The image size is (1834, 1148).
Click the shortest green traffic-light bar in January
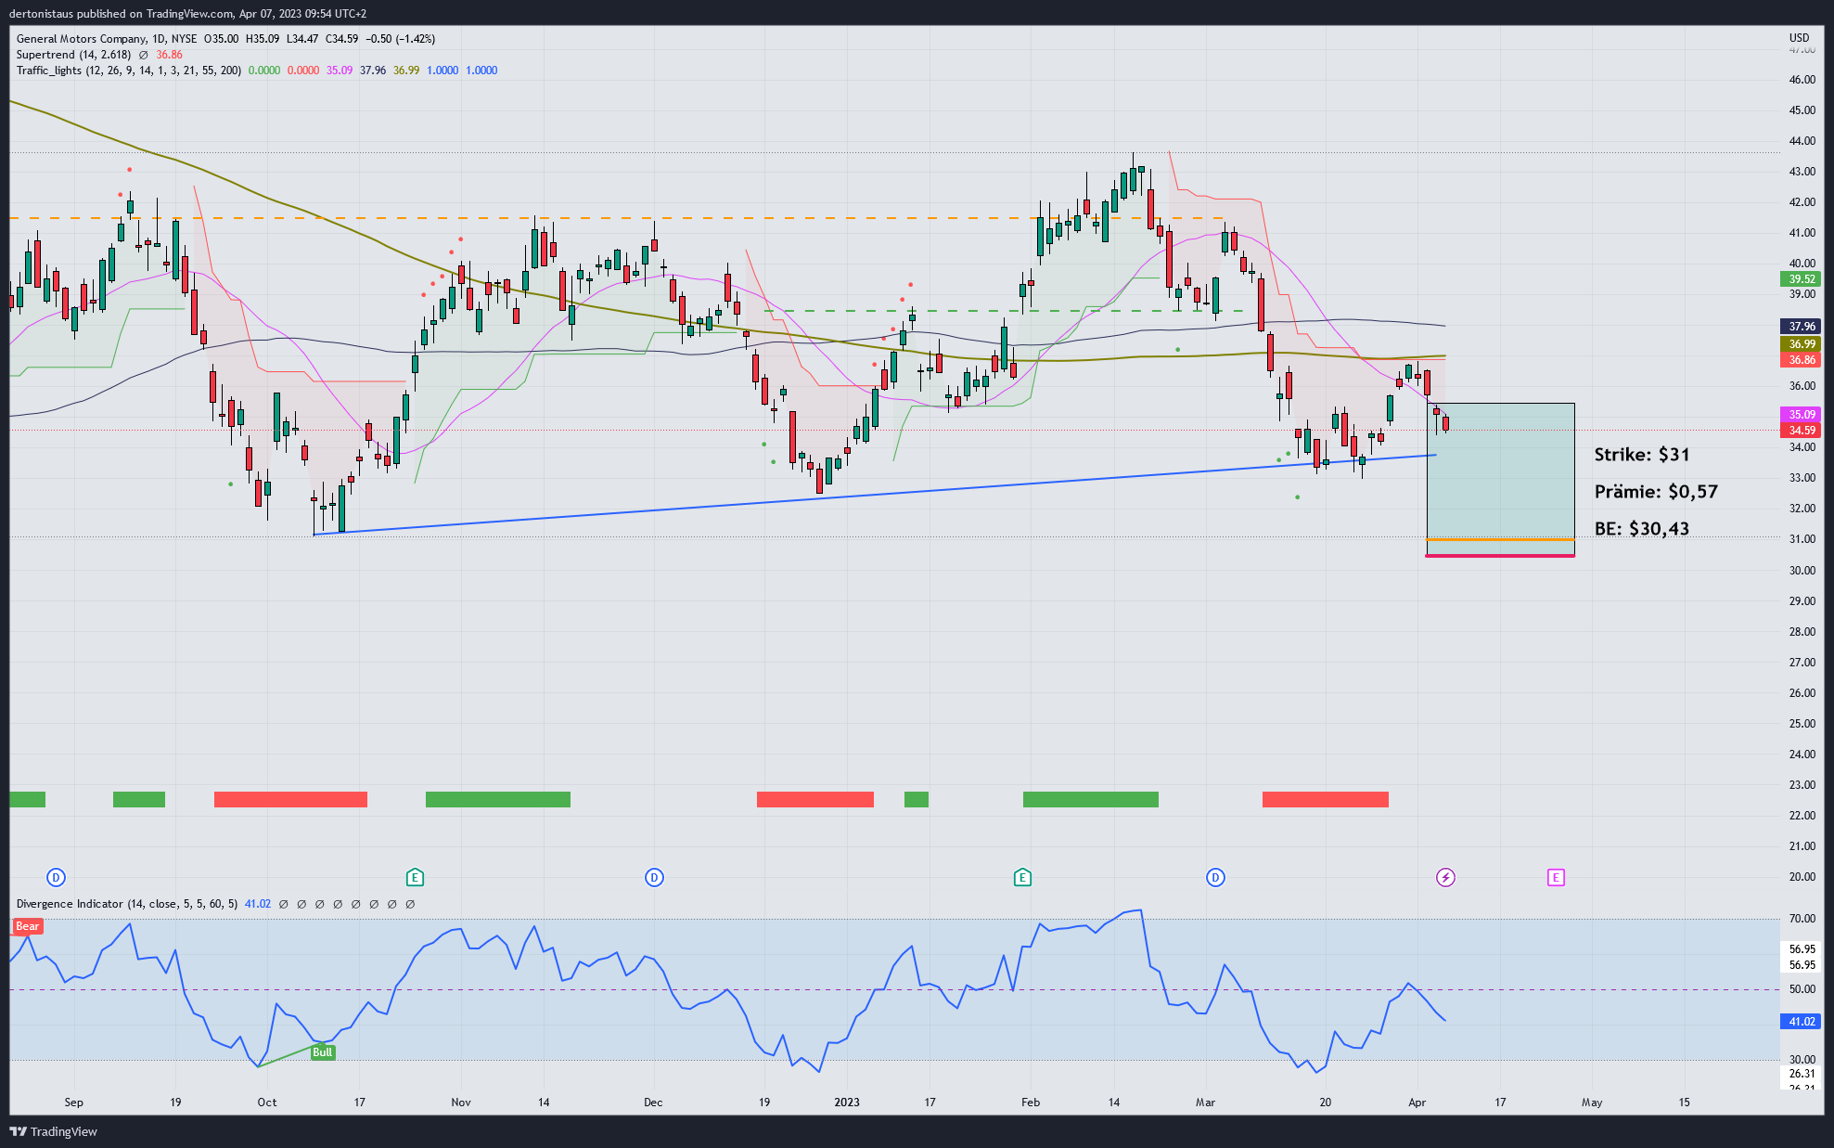pos(917,800)
